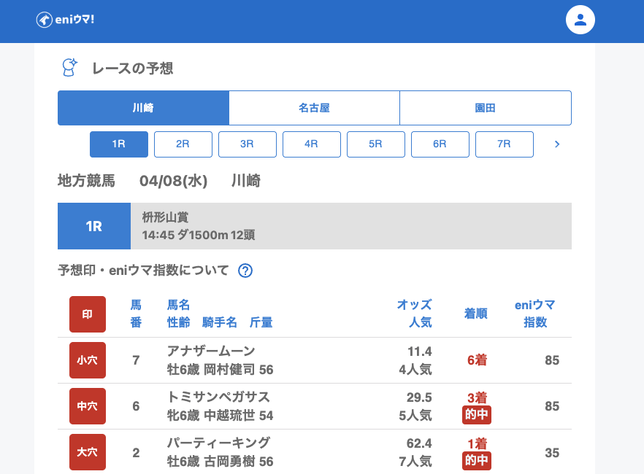Click the red 印 header badge
644x474 pixels.
pyautogui.click(x=88, y=314)
